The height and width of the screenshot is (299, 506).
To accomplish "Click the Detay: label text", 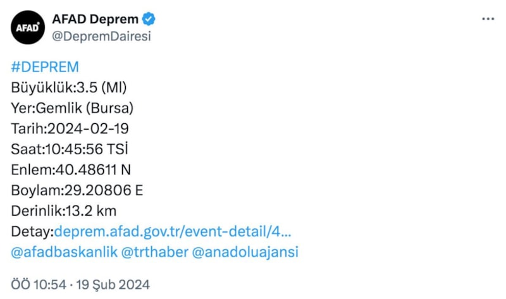I will [x=33, y=231].
